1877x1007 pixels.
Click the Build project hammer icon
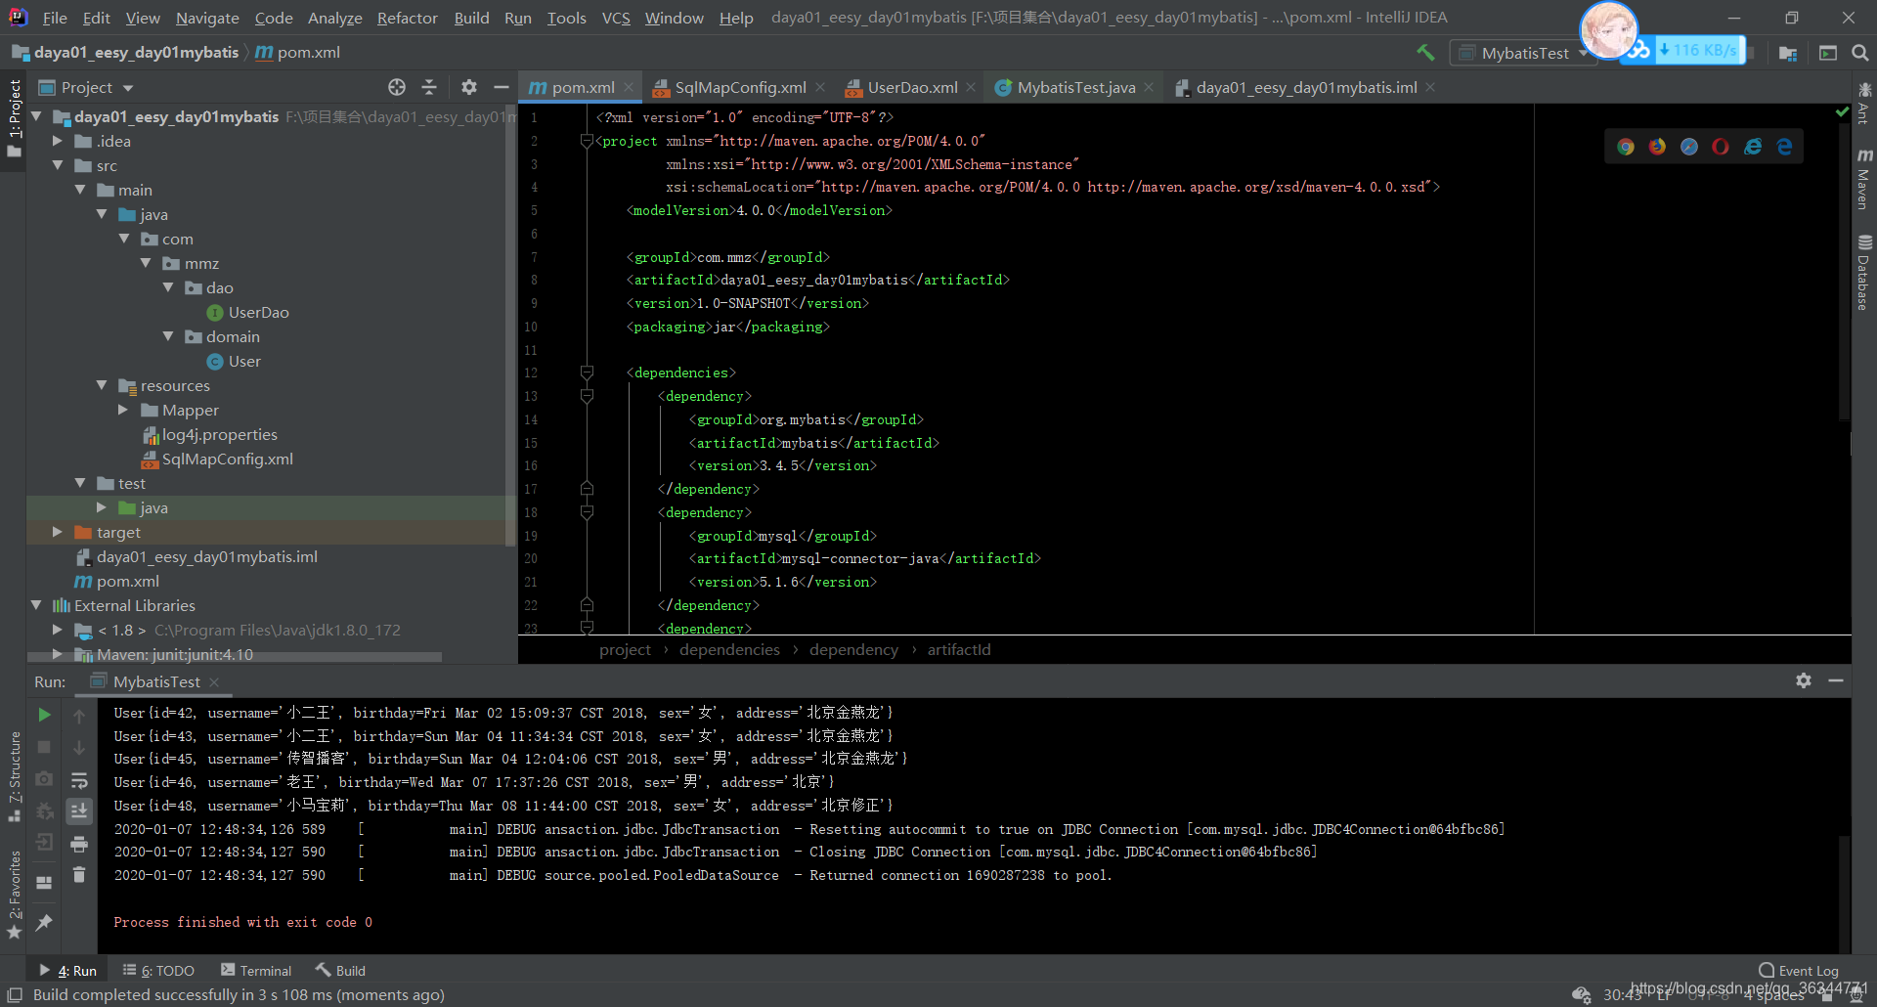(x=1425, y=53)
